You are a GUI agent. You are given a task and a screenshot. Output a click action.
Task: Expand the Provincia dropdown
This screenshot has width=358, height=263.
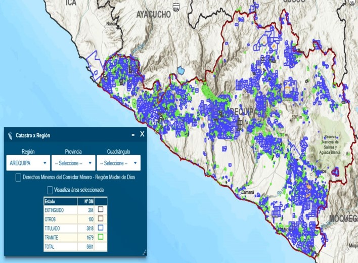(73, 163)
